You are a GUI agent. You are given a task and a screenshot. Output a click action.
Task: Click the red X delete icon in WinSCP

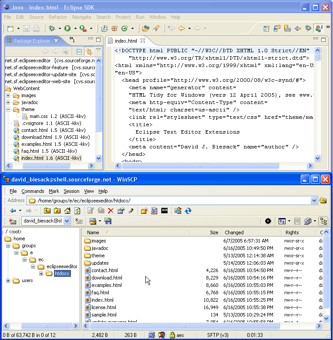pos(111,211)
